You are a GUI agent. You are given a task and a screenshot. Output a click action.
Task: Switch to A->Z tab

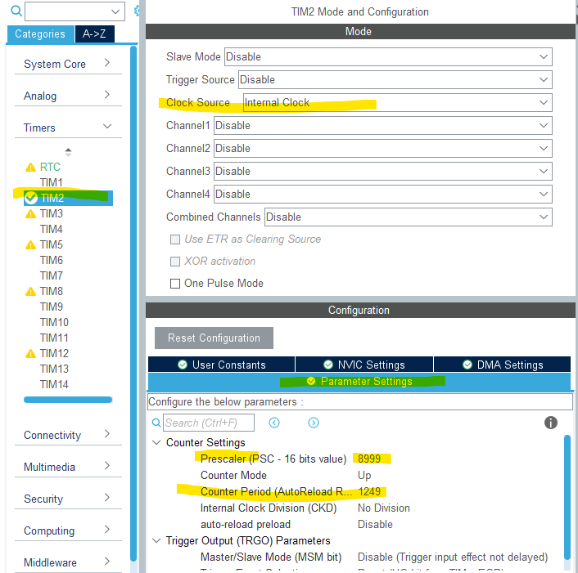click(x=94, y=34)
